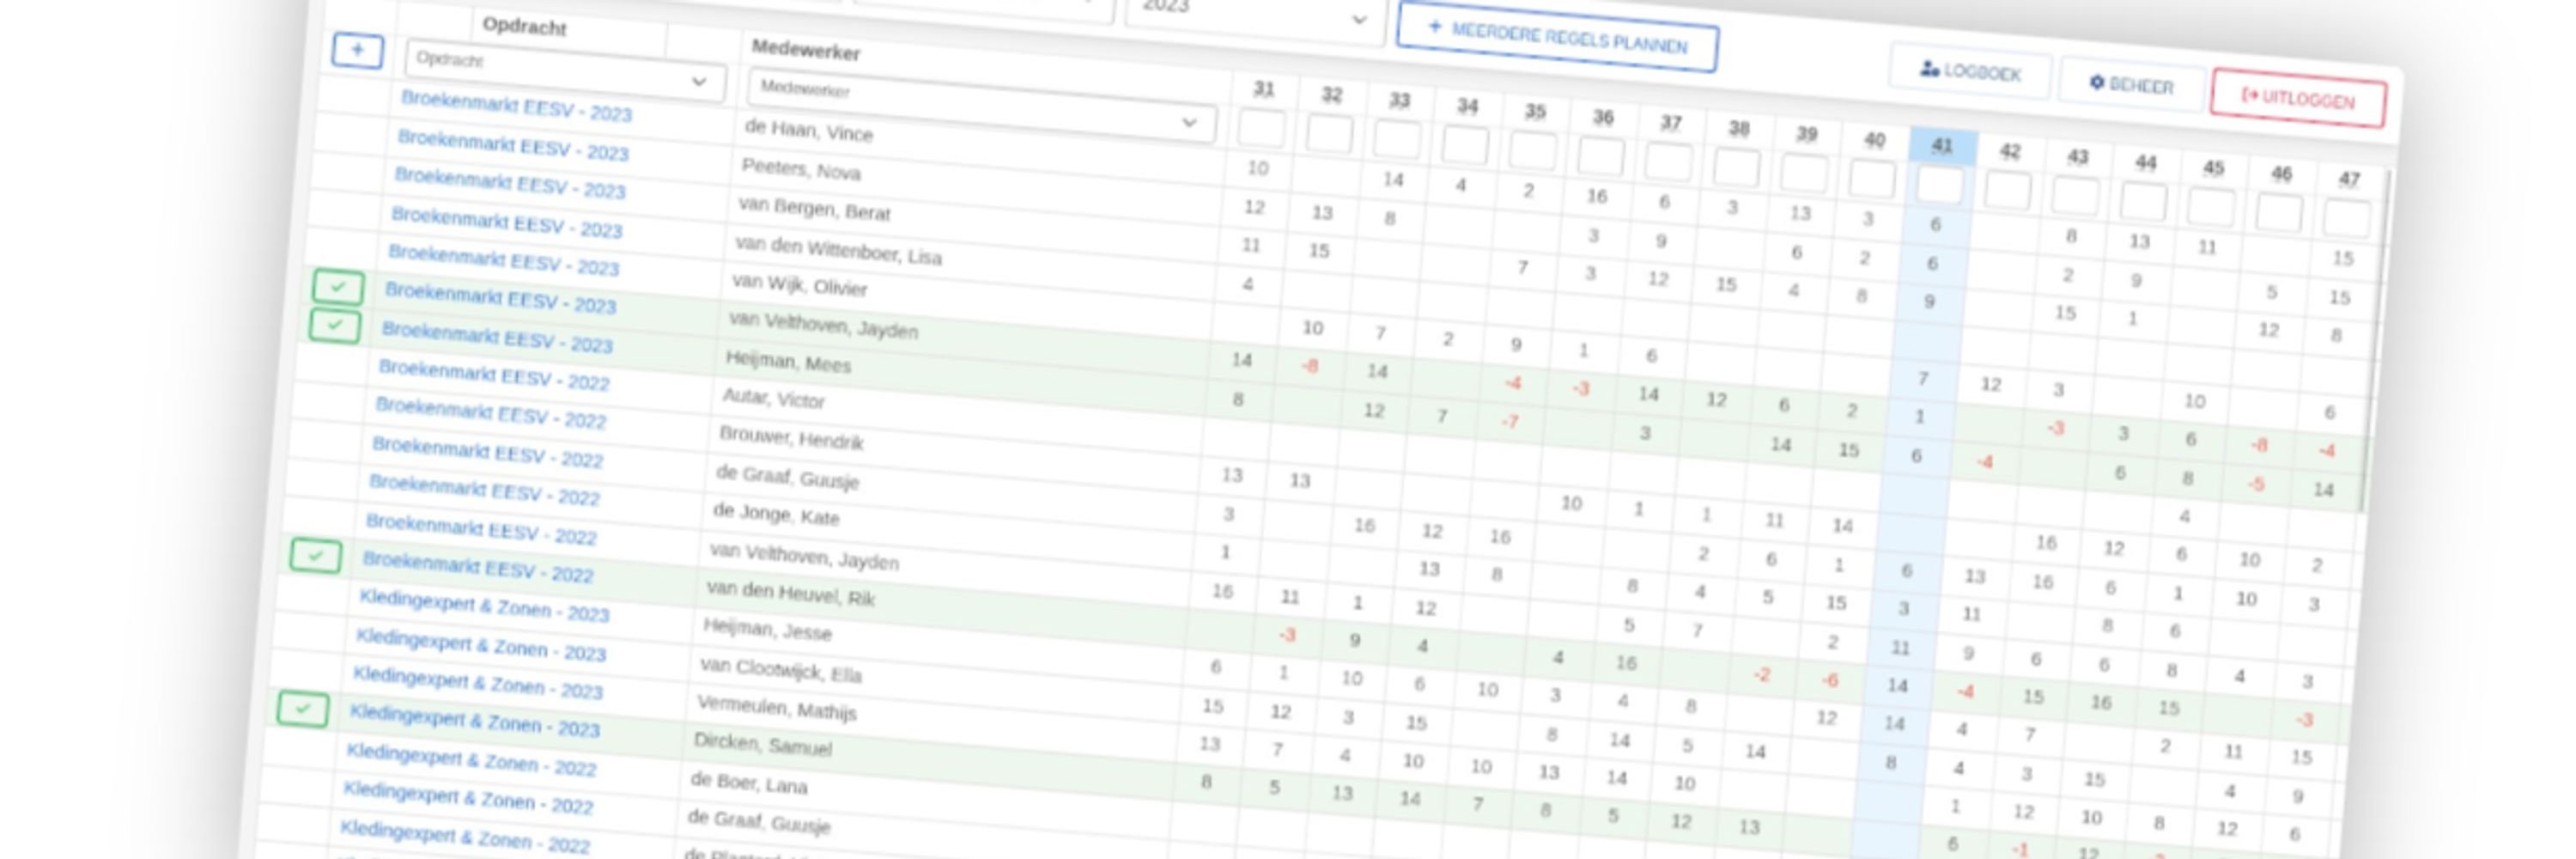Open Kledingexpert & Zonen - 2023 link for Vermeulen, Mathijs
This screenshot has height=859, width=2576.
[478, 683]
